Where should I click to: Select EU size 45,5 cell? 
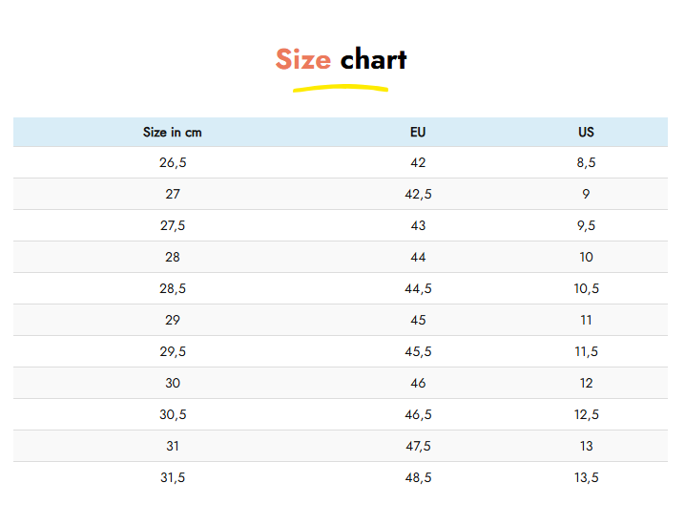click(418, 351)
